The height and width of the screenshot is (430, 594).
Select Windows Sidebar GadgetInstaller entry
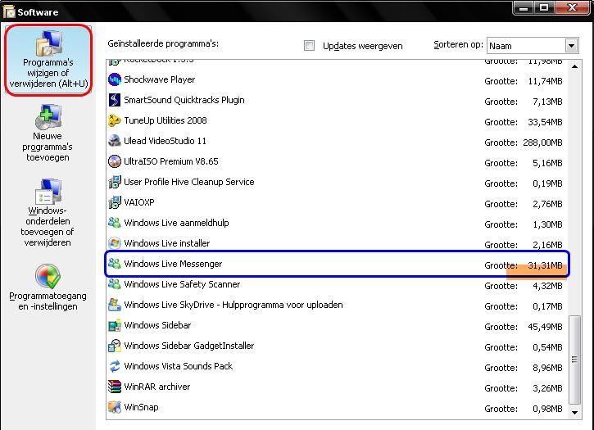[338, 346]
